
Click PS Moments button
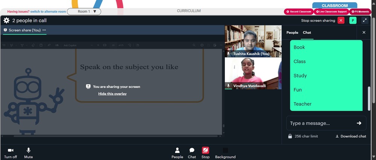(360, 12)
